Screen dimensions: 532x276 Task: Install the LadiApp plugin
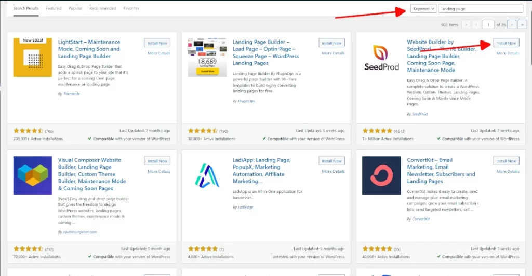(x=332, y=161)
